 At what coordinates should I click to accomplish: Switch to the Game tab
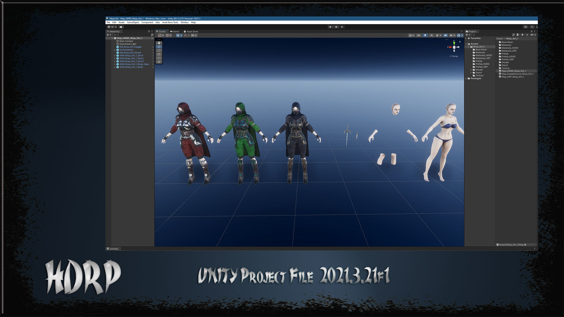point(174,31)
